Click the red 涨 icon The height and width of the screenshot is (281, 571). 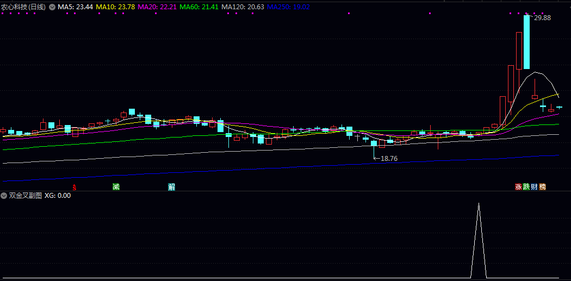click(518, 187)
